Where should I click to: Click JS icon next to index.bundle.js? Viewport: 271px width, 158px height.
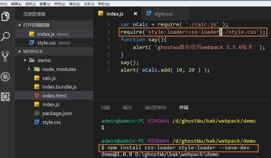(37, 87)
